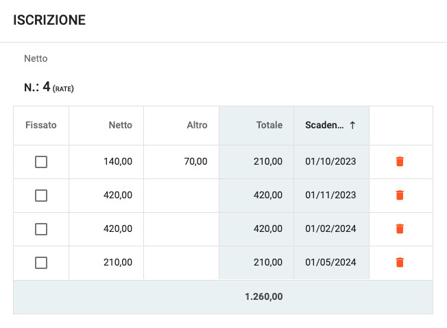Sort by the Scadenza column header
447x328 pixels.
tap(324, 125)
